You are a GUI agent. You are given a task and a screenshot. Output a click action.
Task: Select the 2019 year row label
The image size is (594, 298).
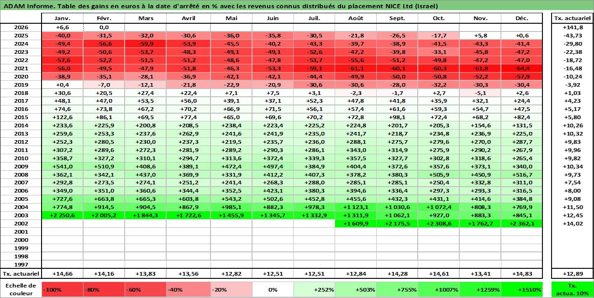(21, 84)
